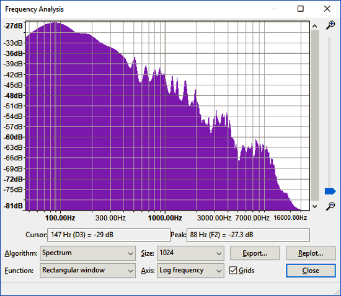Image resolution: width=341 pixels, height=296 pixels.
Task: Maximize the Frequency Analysis window
Action: click(x=300, y=9)
